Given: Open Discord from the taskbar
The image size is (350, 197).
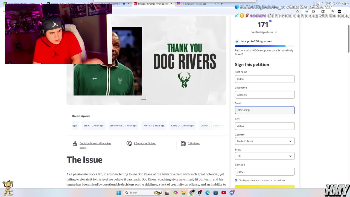Looking at the screenshot, I should 232,193.
